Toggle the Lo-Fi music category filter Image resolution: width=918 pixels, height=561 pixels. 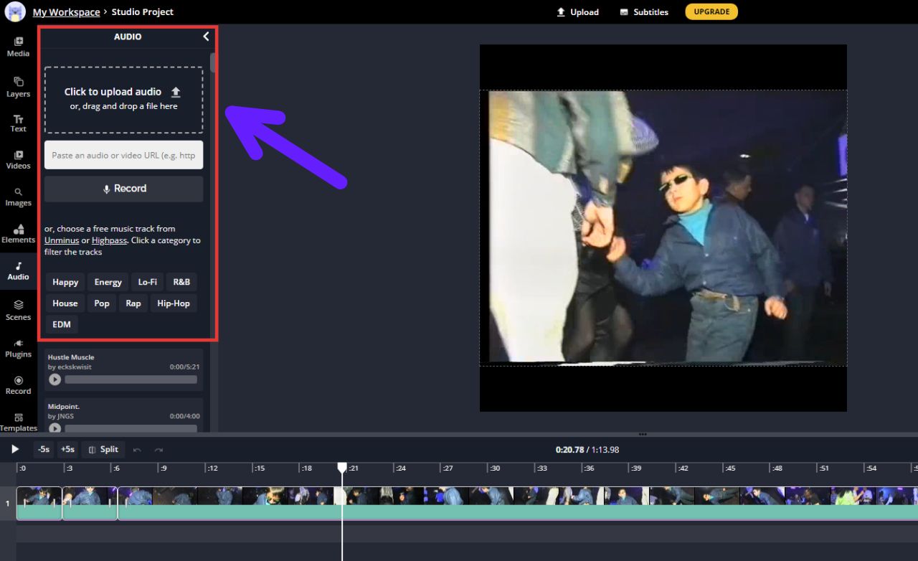[x=147, y=282]
